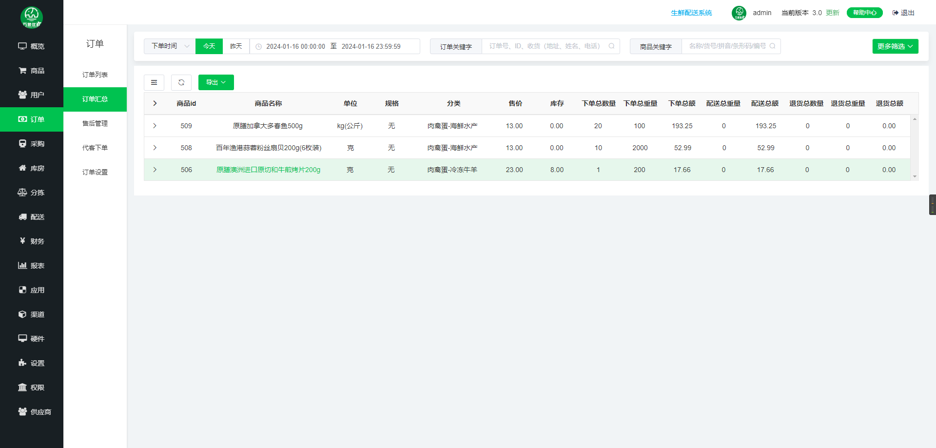
Task: Expand all rows via header chevron
Action: 155,103
